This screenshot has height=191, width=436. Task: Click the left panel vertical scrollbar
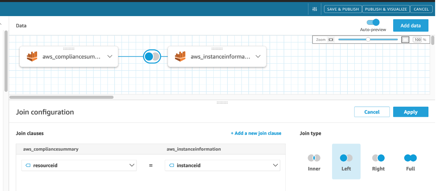(6, 61)
